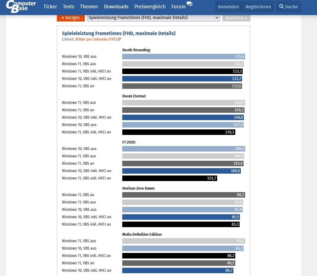Image resolution: width=317 pixels, height=276 pixels.
Task: Select the Horizon Zero Dawn 87,6 bar
Action: [182, 210]
